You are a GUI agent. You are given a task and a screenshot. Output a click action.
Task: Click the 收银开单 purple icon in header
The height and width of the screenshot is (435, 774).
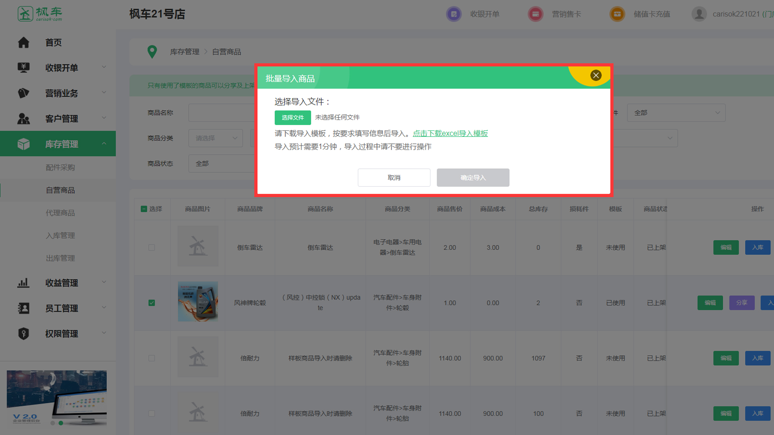point(454,14)
